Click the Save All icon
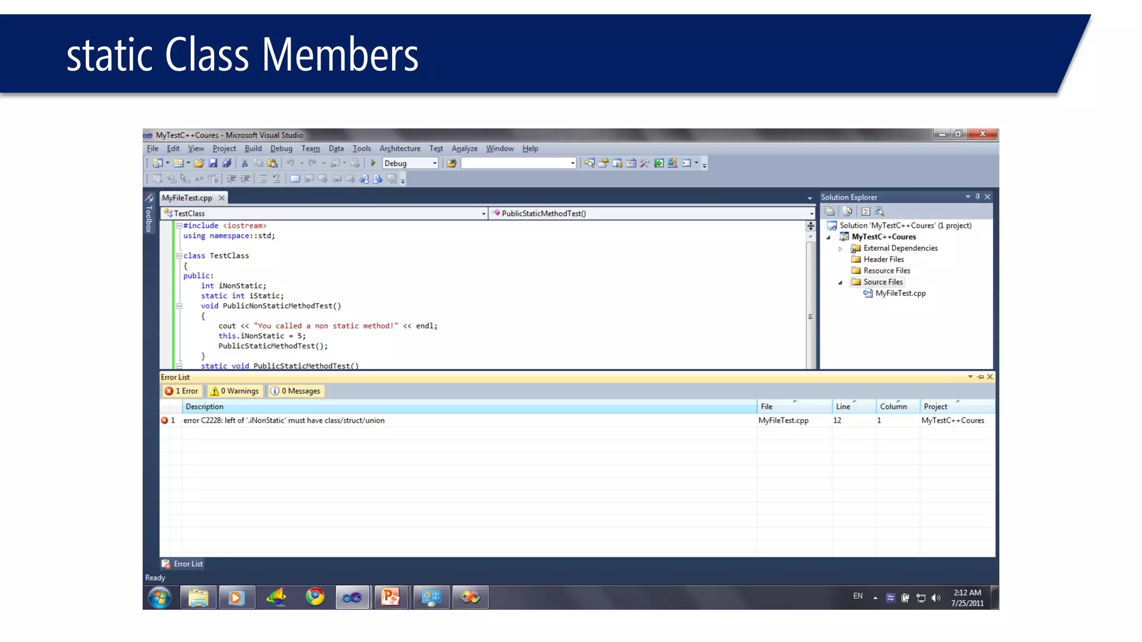 click(226, 163)
